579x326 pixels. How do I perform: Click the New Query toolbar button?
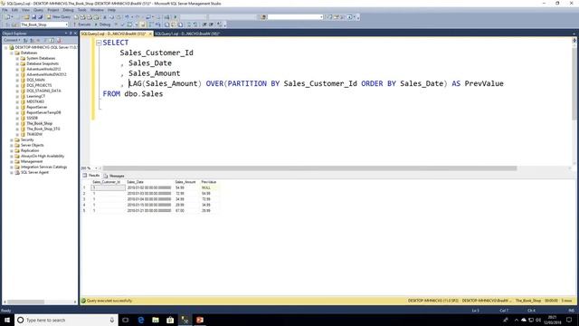(58, 17)
